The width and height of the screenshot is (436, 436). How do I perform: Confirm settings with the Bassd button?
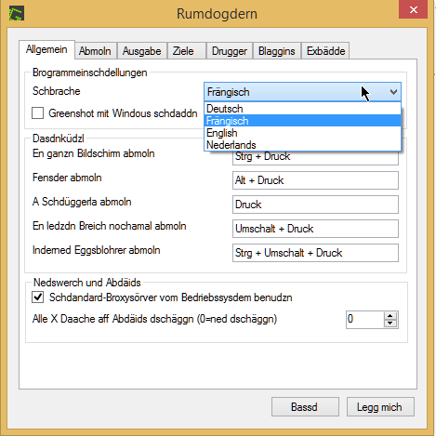point(305,407)
